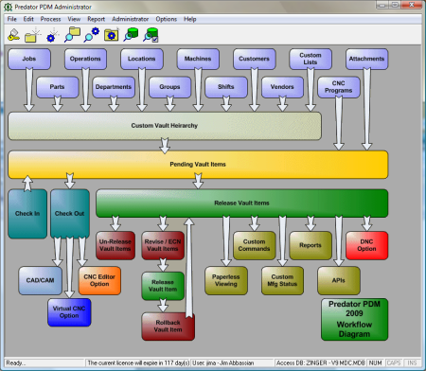The width and height of the screenshot is (426, 371).
Task: Click the Customers workflow box
Action: point(254,59)
